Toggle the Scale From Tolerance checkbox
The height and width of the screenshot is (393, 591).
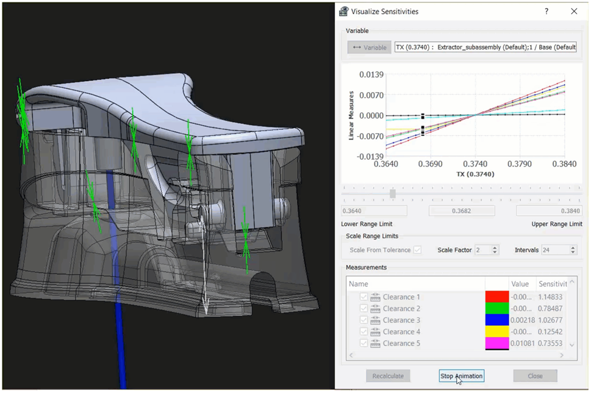pos(417,250)
